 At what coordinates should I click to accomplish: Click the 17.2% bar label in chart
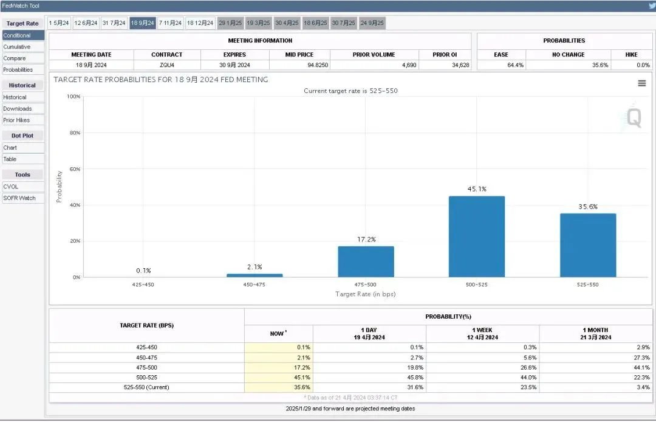click(366, 240)
